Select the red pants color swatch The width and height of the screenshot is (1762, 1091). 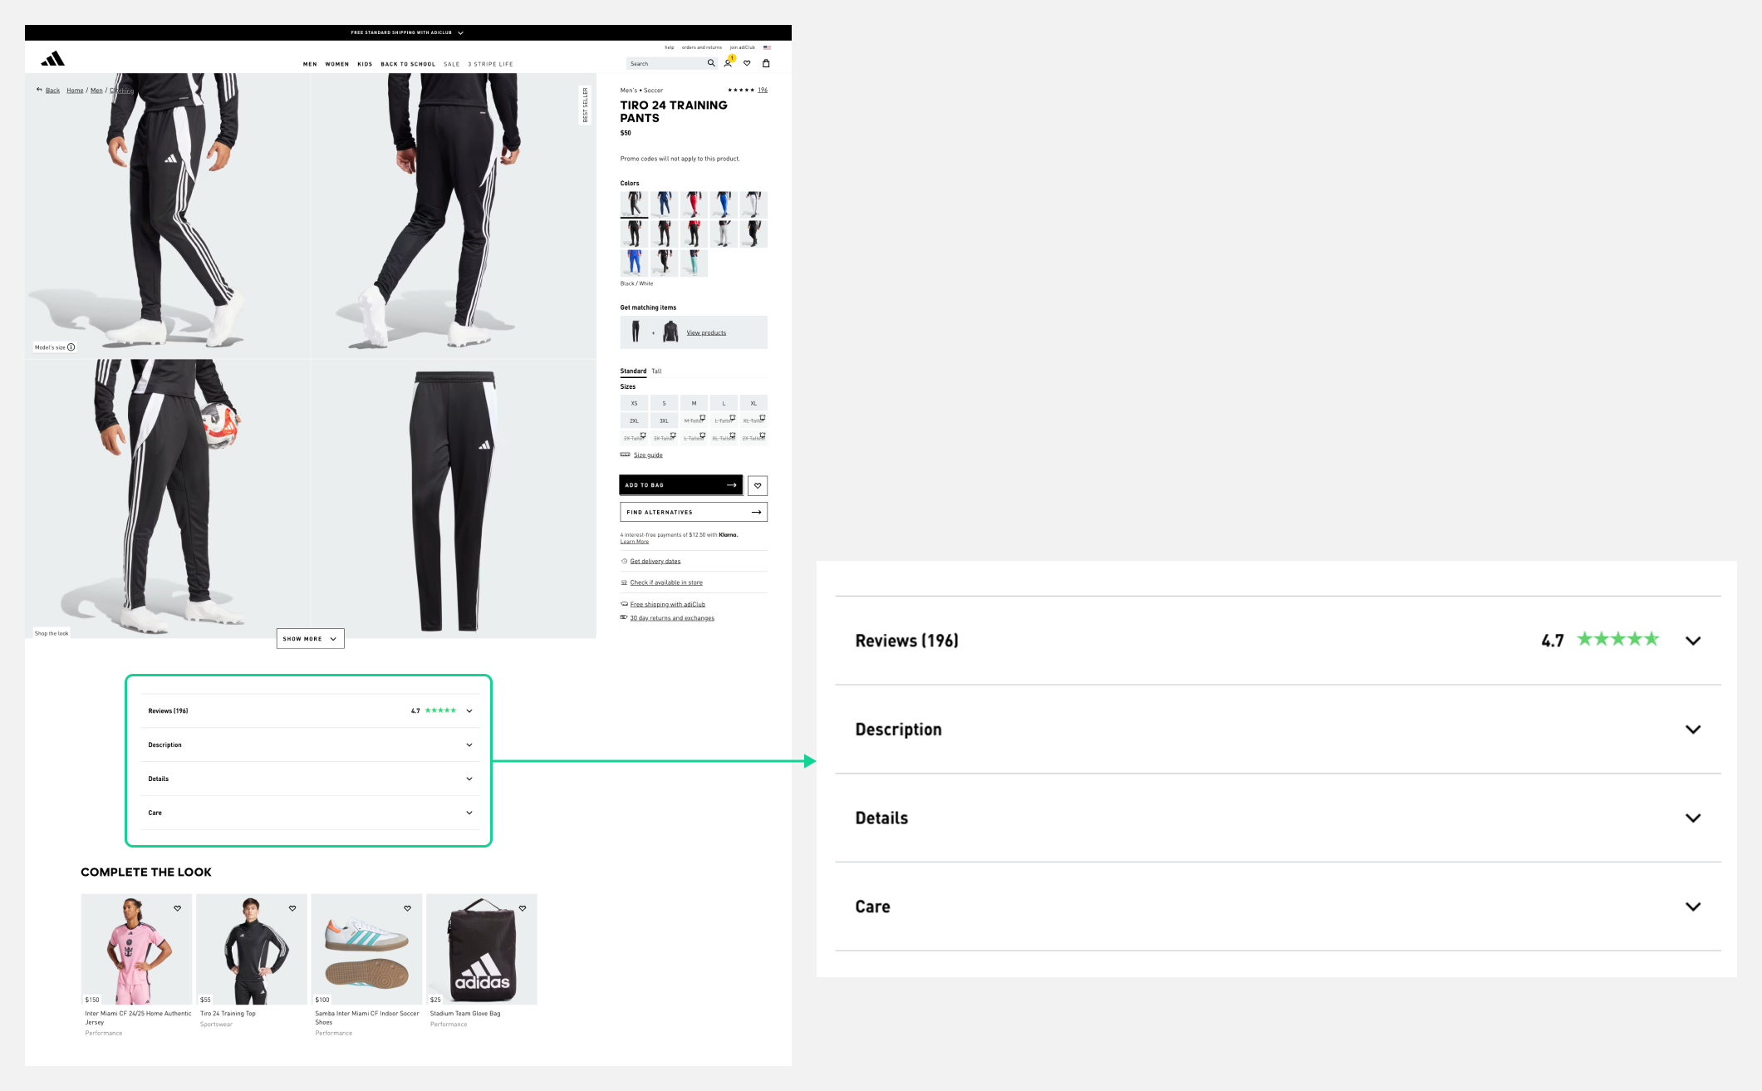(694, 204)
